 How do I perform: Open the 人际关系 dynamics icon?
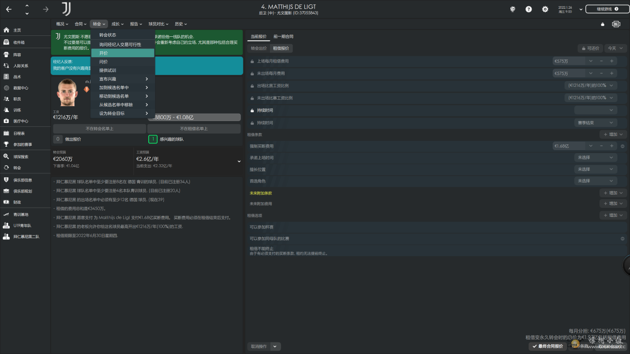[x=6, y=65]
